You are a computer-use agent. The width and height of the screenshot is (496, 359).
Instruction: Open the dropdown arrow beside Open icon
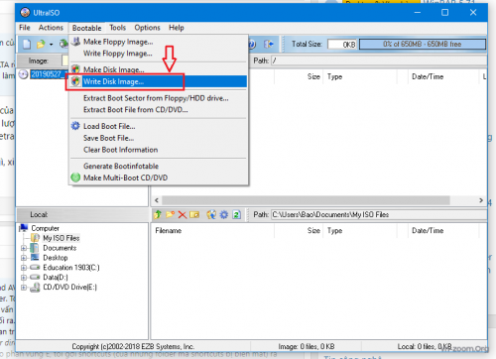pyautogui.click(x=51, y=45)
